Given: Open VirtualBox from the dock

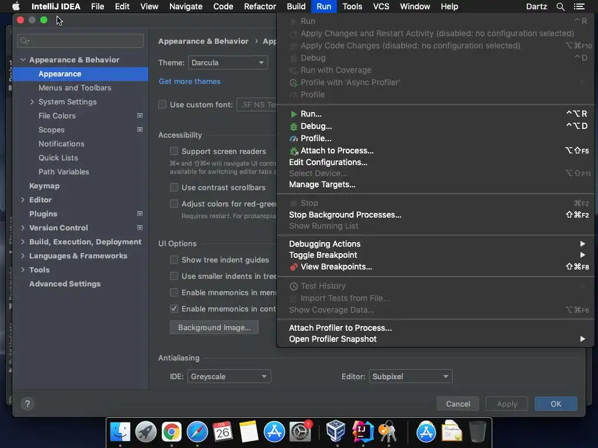Looking at the screenshot, I should tap(336, 431).
